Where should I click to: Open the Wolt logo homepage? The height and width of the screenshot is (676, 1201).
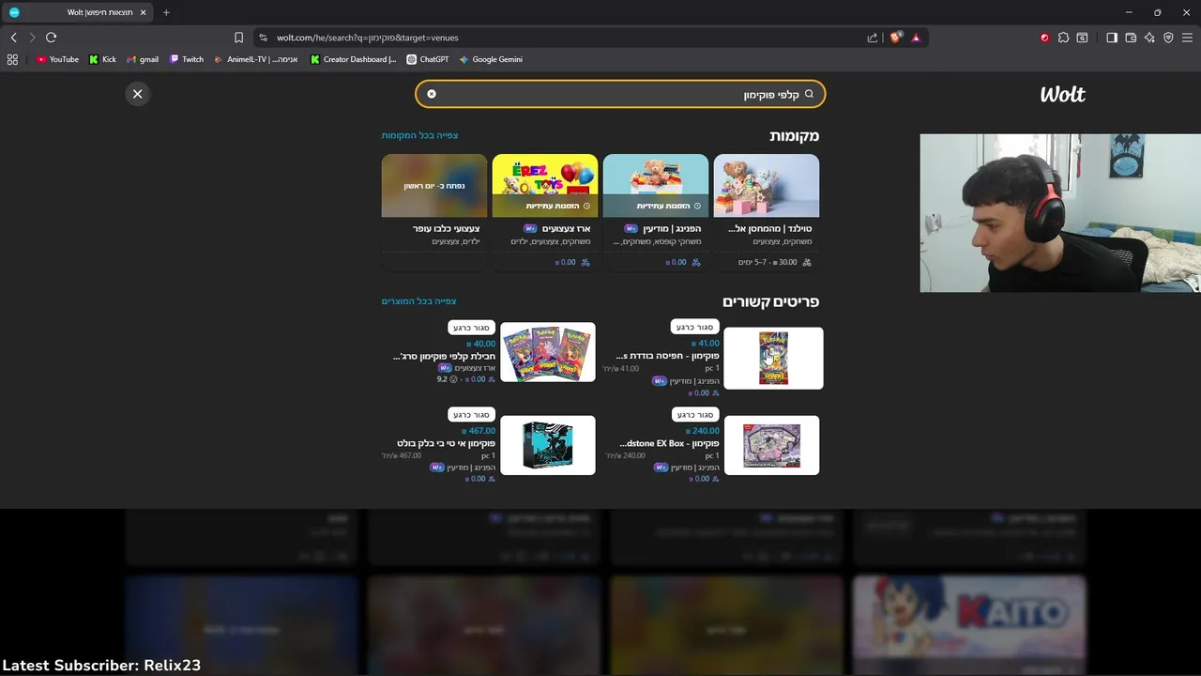(x=1062, y=94)
